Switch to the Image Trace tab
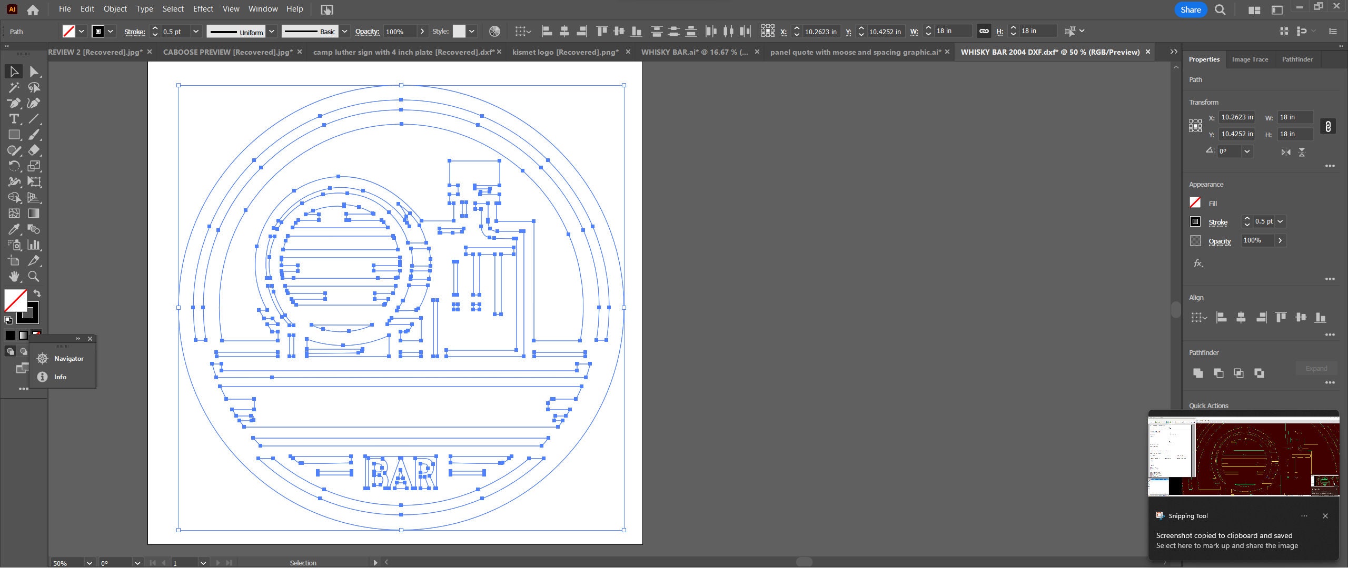Image resolution: width=1348 pixels, height=568 pixels. click(x=1250, y=59)
